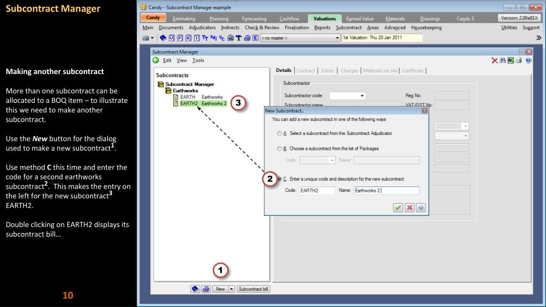Select the Subcontract Manager root tree node
This screenshot has width=546, height=307.
[189, 84]
